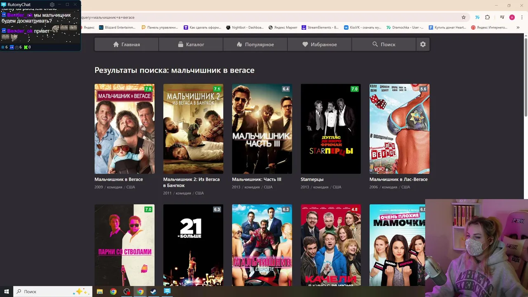The height and width of the screenshot is (297, 528).
Task: Bookmark this page with star icon
Action: coord(464,17)
